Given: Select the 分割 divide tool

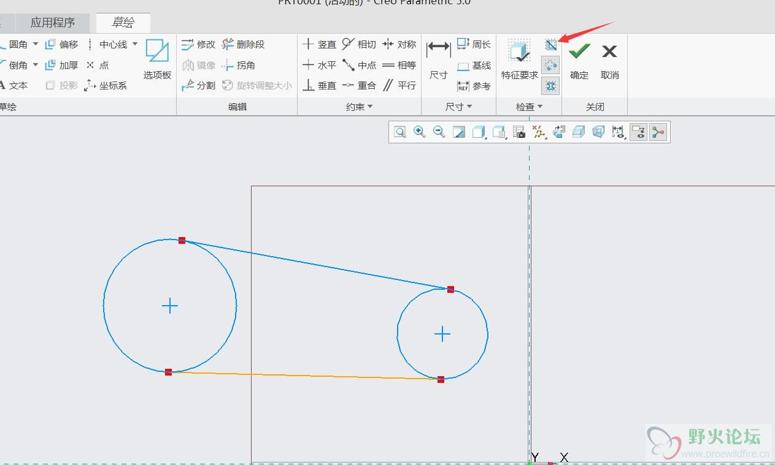Looking at the screenshot, I should point(198,85).
